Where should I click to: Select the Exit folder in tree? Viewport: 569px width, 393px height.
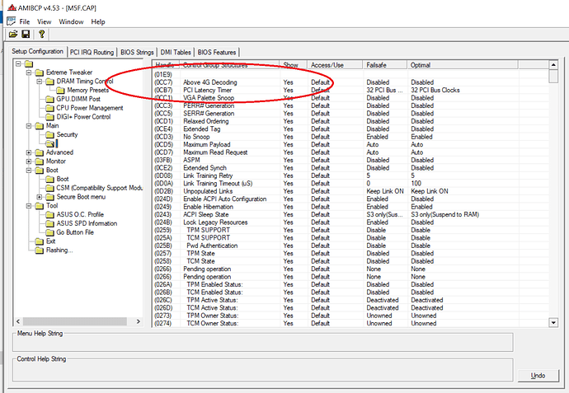pos(45,241)
